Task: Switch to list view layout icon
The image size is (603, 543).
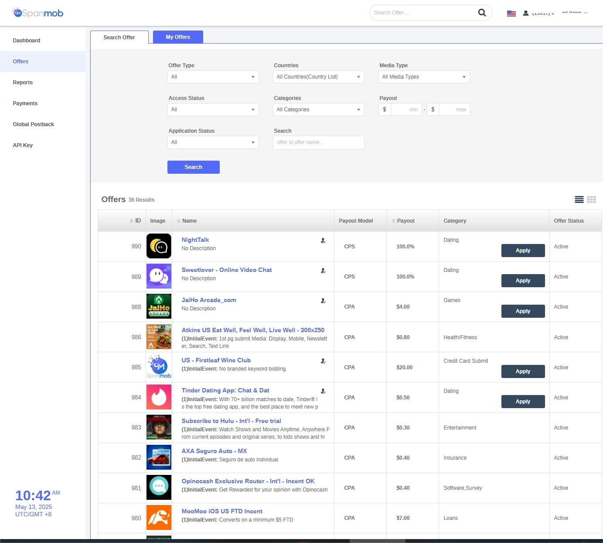Action: [x=579, y=199]
